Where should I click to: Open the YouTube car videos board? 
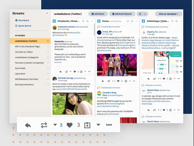pyautogui.click(x=24, y=52)
